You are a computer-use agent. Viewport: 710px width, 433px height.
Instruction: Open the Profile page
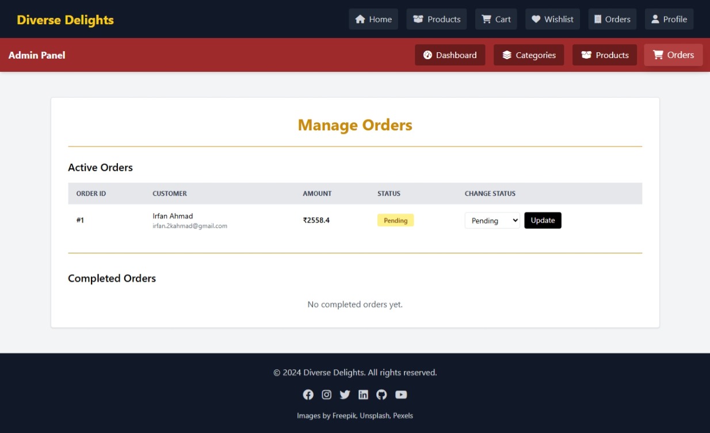669,19
